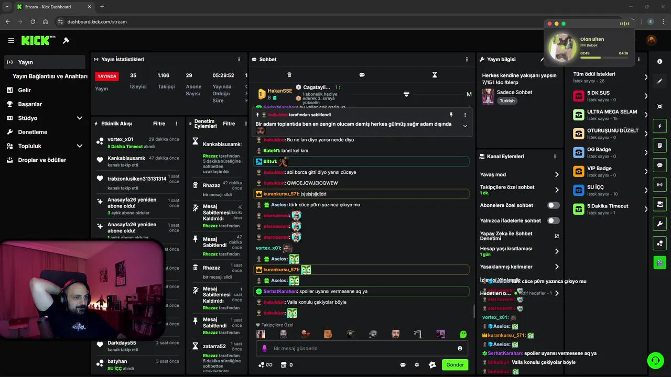Open Hesap yaşı kısıtlaması arrow
Image resolution: width=671 pixels, height=377 pixels.
tap(557, 251)
